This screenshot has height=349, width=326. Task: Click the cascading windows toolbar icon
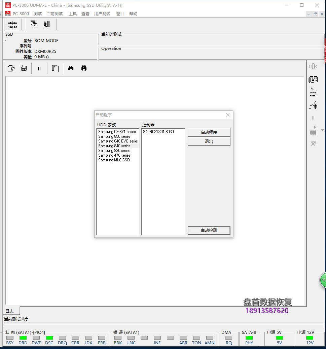pos(34,24)
